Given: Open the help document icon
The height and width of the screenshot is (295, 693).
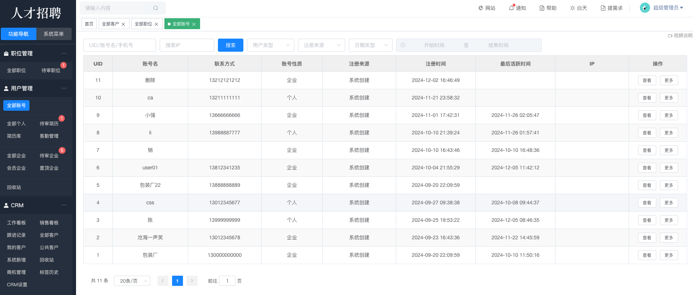Looking at the screenshot, I should pos(542,8).
